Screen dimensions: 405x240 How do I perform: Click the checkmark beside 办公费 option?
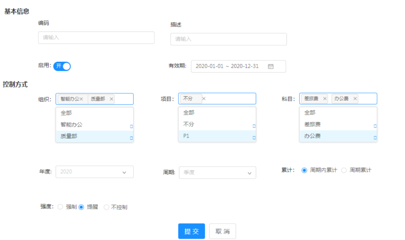pos(375,138)
